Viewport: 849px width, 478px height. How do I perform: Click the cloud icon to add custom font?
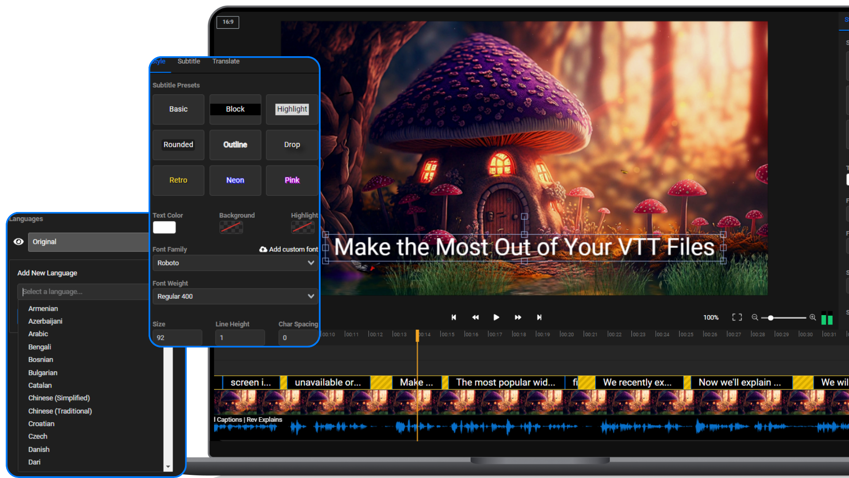click(263, 249)
